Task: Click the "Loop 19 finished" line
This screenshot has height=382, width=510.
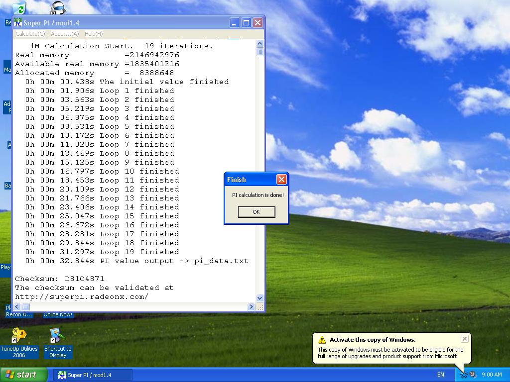Action: coord(102,252)
